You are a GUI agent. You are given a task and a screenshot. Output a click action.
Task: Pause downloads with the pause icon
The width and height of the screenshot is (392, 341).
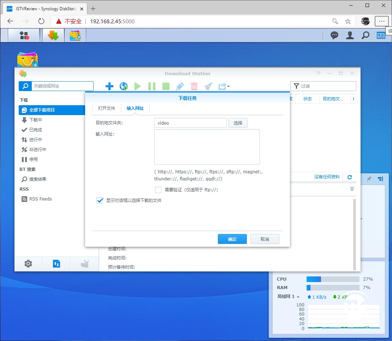(152, 86)
